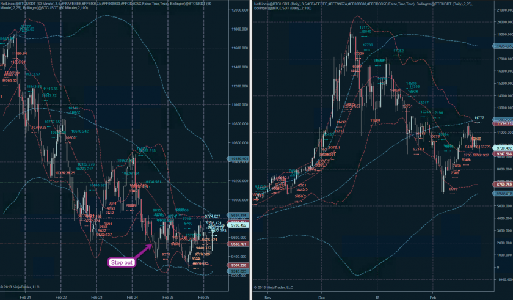The image size is (513, 300).
Task: Click the Feb 25 date label
Action: point(168,298)
